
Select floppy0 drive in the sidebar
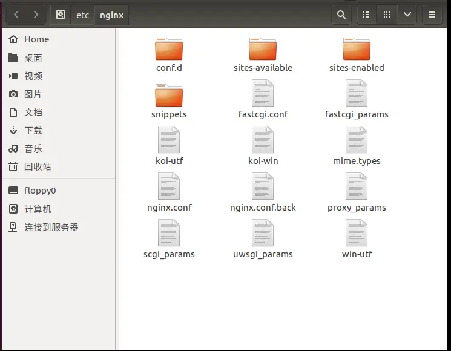[x=59, y=191]
